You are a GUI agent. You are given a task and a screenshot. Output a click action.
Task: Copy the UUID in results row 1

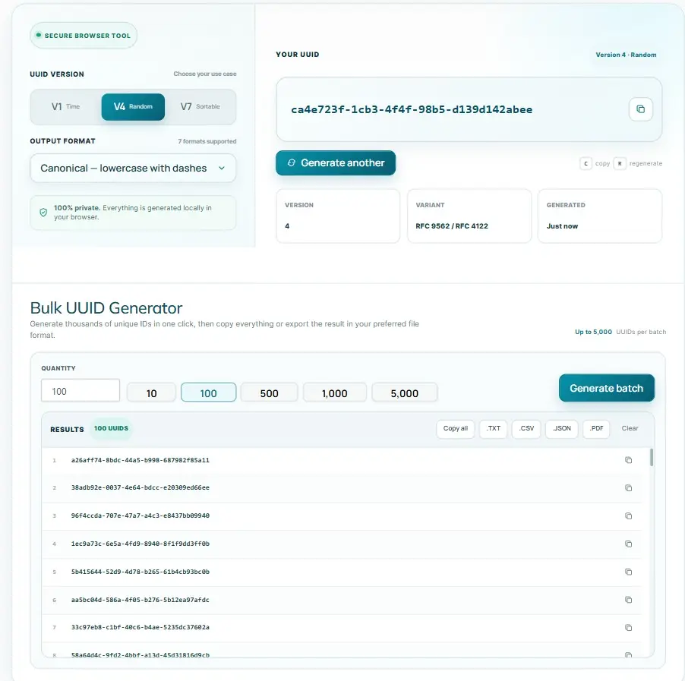(x=628, y=460)
